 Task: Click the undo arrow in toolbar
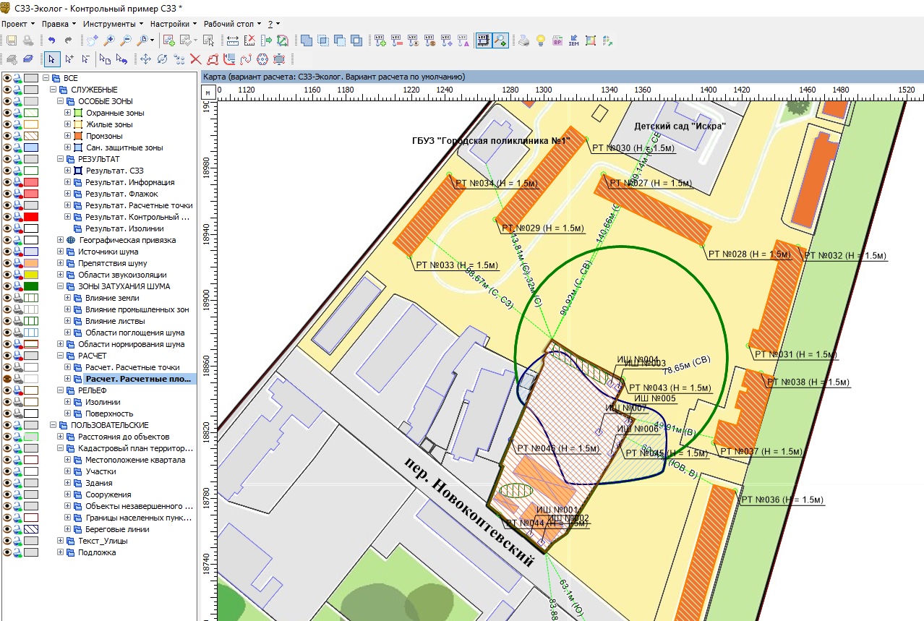pos(51,40)
